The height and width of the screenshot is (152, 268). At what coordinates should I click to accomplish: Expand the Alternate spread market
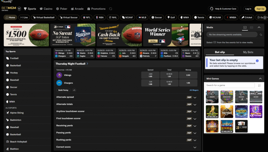[x=195, y=97]
